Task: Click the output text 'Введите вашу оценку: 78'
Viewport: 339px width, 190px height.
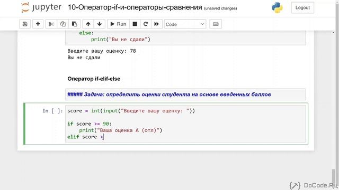Action: tap(102, 51)
